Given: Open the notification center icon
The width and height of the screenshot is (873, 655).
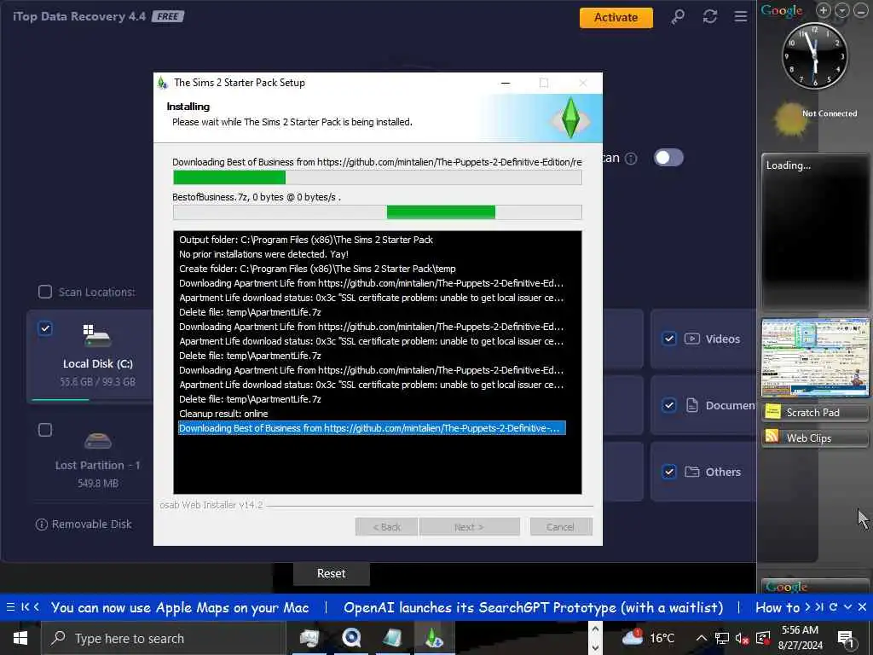Looking at the screenshot, I should point(847,639).
